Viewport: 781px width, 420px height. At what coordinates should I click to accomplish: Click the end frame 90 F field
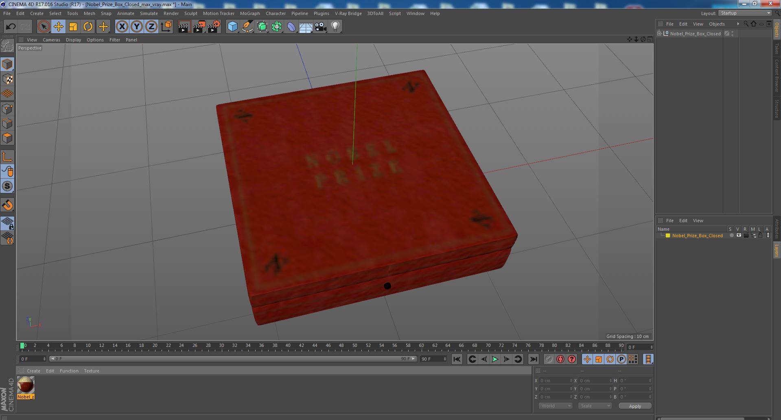point(433,359)
